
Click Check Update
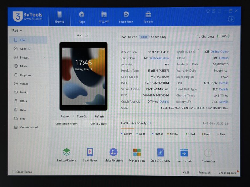[227, 173]
